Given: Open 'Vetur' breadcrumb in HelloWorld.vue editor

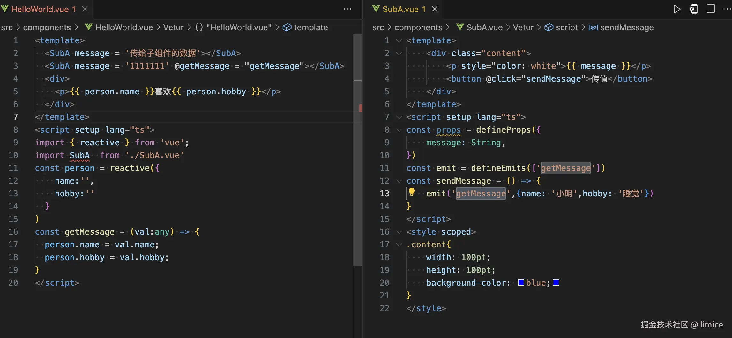Looking at the screenshot, I should coord(174,27).
